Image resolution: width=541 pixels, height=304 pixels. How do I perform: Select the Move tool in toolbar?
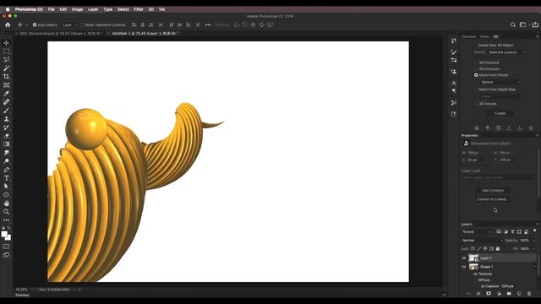tap(6, 43)
